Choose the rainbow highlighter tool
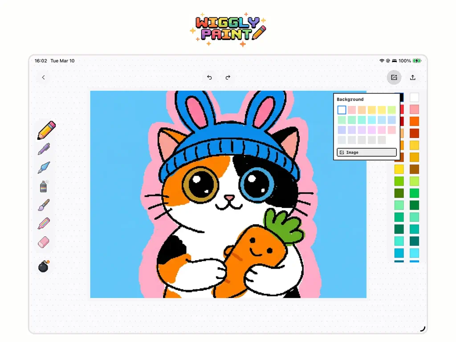Viewport: 456px width, 342px height. (44, 224)
